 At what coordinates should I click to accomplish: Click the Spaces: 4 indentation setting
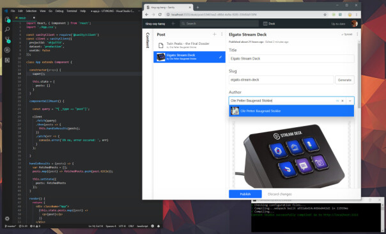pyautogui.click(x=111, y=226)
